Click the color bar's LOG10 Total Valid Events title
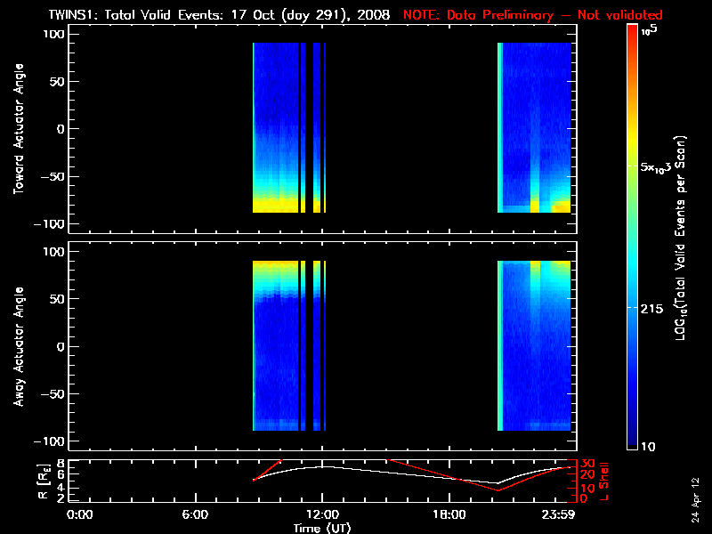The image size is (712, 534). coord(683,240)
